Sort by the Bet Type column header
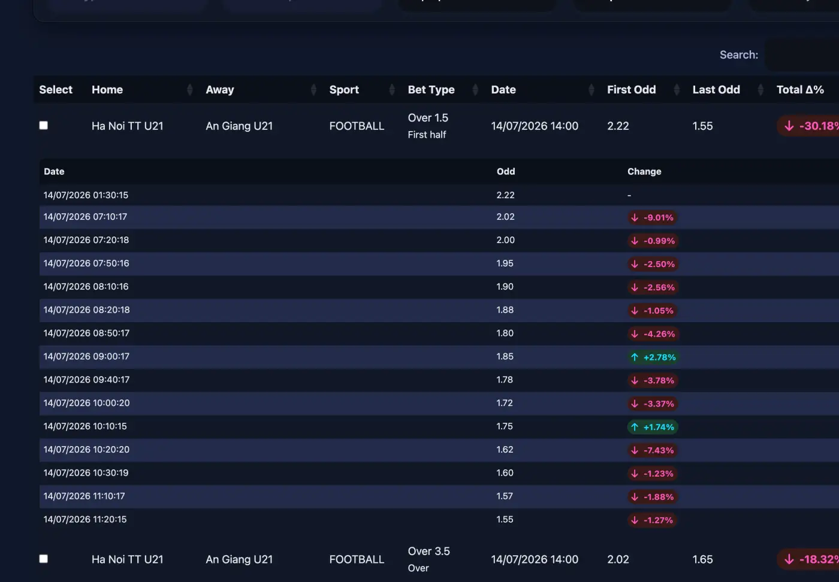This screenshot has height=582, width=839. tap(443, 90)
